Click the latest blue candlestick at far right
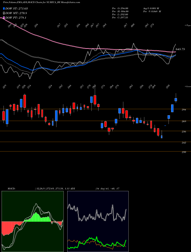The width and height of the screenshot is (191, 252). click(x=176, y=100)
